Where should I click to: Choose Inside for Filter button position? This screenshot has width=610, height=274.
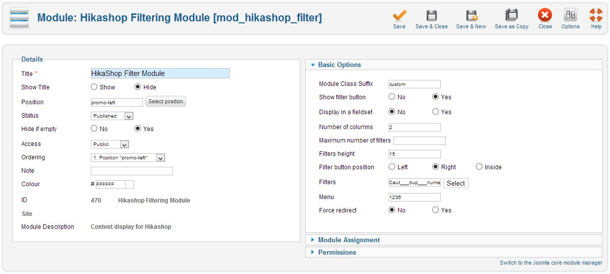pos(479,167)
